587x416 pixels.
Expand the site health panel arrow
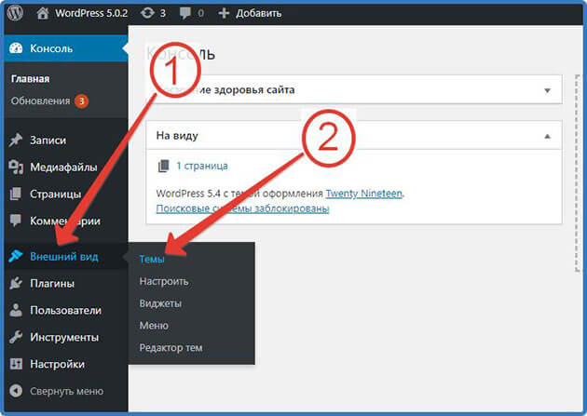547,90
